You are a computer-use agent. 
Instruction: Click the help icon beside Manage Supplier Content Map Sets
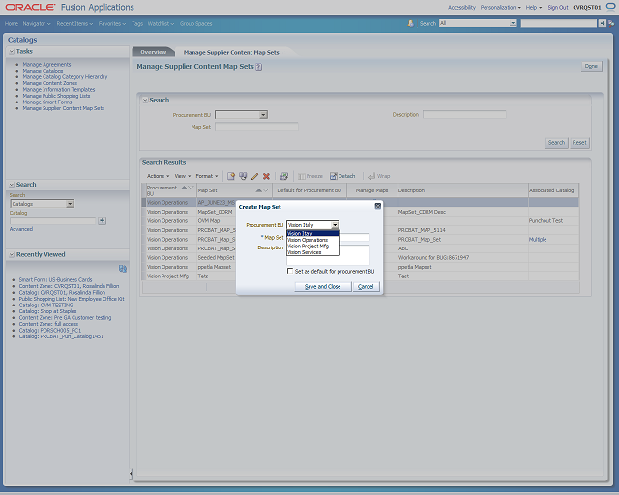(258, 67)
